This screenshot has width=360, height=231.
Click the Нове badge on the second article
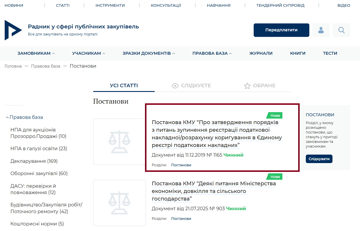pos(275,177)
